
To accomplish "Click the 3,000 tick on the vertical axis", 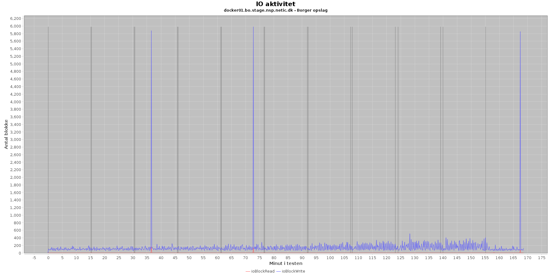I will coord(16,140).
